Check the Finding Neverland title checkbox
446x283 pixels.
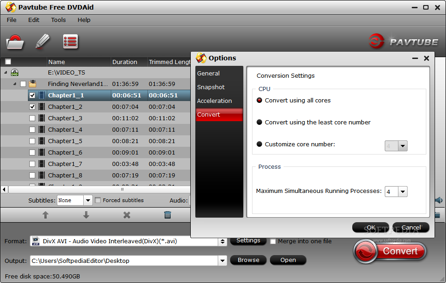pyautogui.click(x=23, y=84)
